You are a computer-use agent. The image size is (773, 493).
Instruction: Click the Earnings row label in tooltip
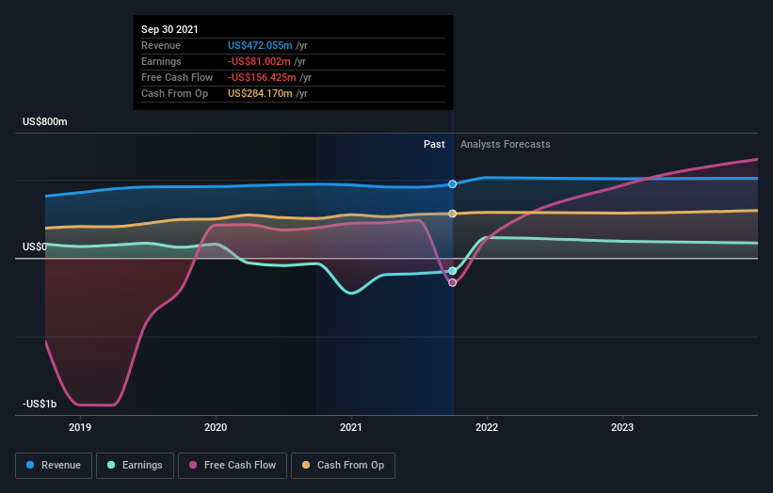pyautogui.click(x=161, y=61)
